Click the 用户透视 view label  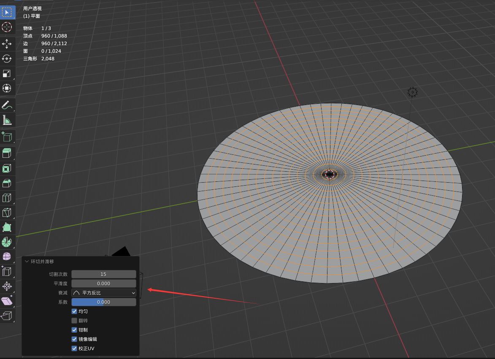(32, 8)
